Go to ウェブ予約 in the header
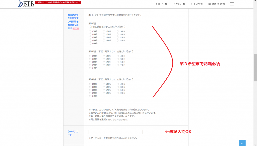The width and height of the screenshot is (257, 146). tap(197, 4)
